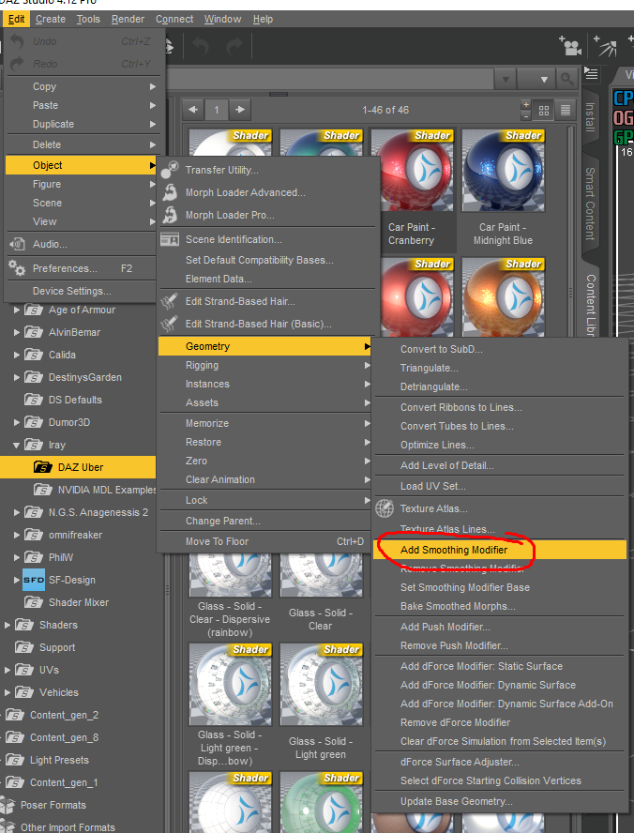Screen dimensions: 634x833
Task: Switch to the Install tab
Action: pyautogui.click(x=590, y=117)
